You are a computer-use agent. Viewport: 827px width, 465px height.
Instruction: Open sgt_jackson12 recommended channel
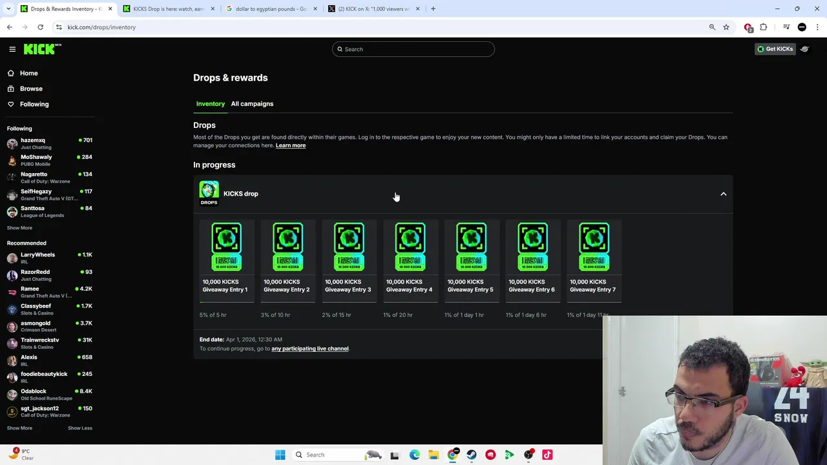(x=50, y=411)
